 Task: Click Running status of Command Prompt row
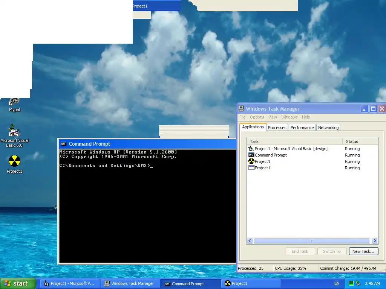pos(352,155)
